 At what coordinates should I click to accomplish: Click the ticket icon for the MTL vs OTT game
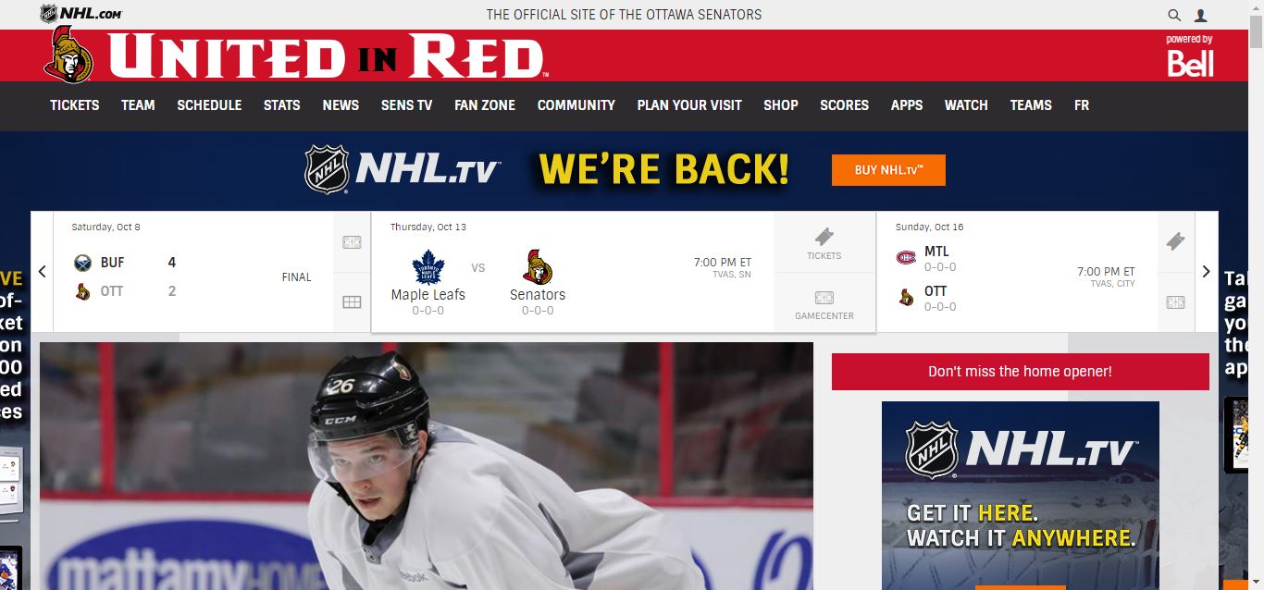[x=1175, y=241]
